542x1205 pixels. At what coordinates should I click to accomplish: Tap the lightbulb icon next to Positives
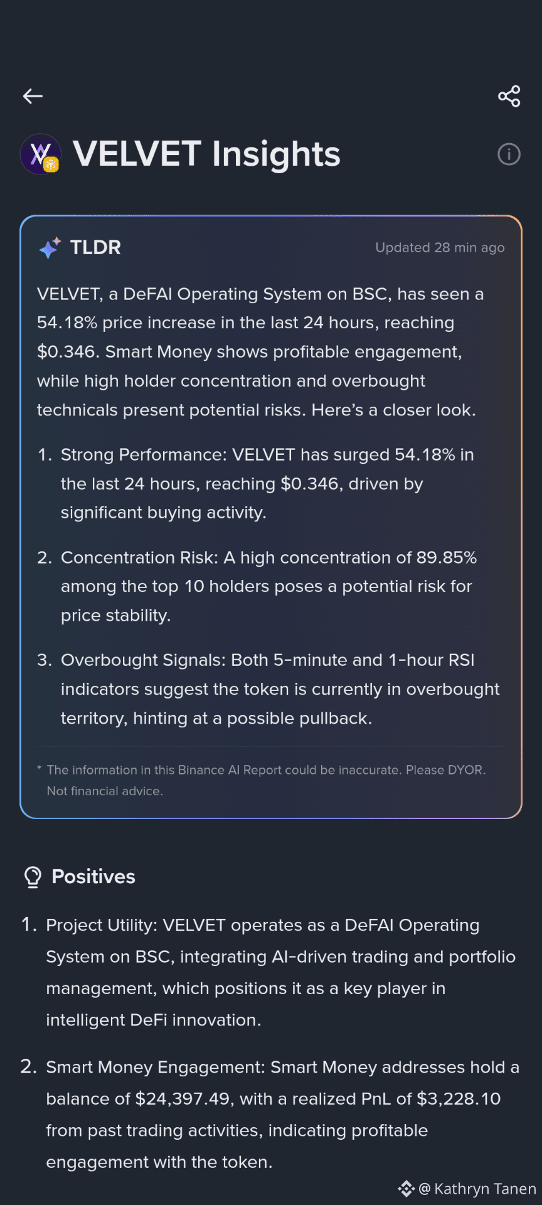tap(33, 877)
